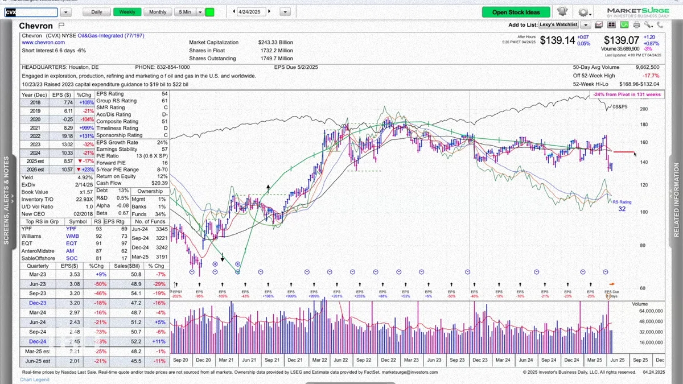Screen dimensions: 683x384
Task: Click the green MarketSurge chart icon
Action: pos(624,25)
